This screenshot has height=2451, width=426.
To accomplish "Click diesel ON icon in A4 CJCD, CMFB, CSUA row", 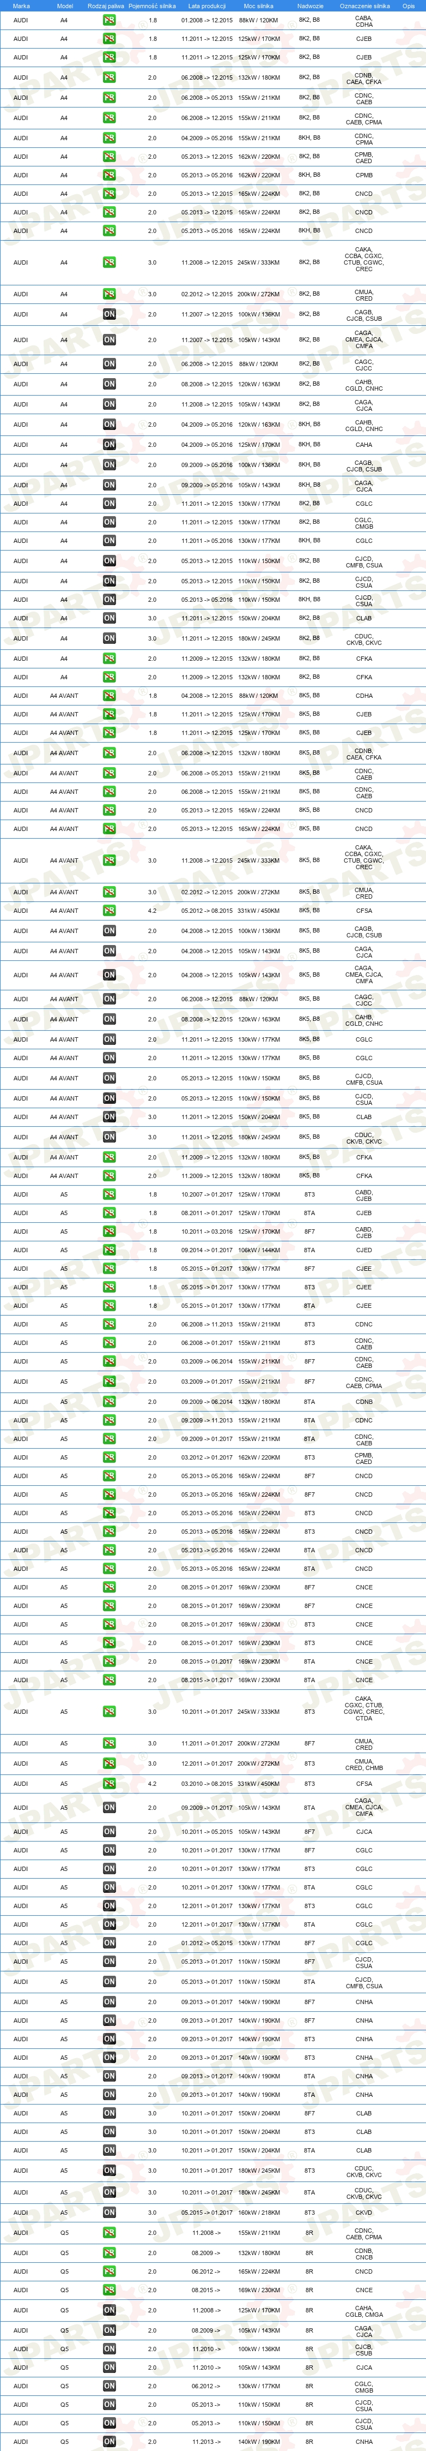I will point(109,561).
